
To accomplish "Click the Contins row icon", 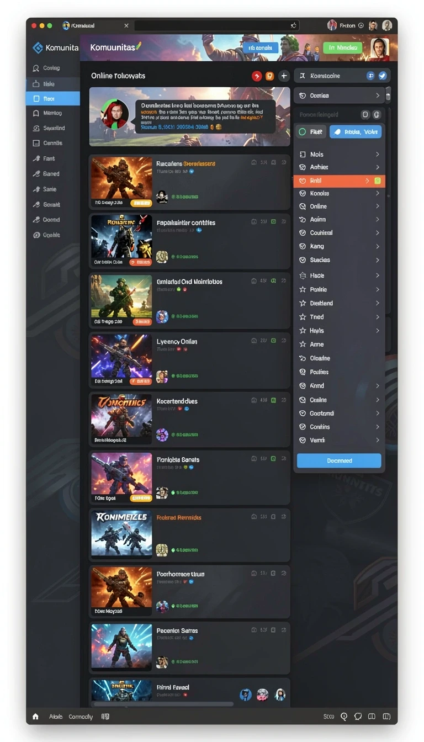I will click(x=303, y=427).
